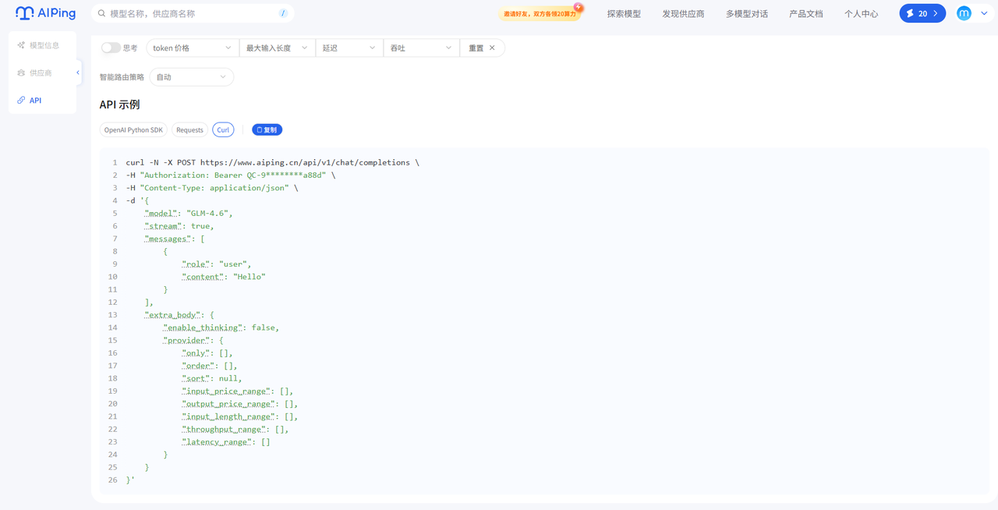Click the "latency_range" line
Image resolution: width=998 pixels, height=510 pixels.
click(226, 442)
